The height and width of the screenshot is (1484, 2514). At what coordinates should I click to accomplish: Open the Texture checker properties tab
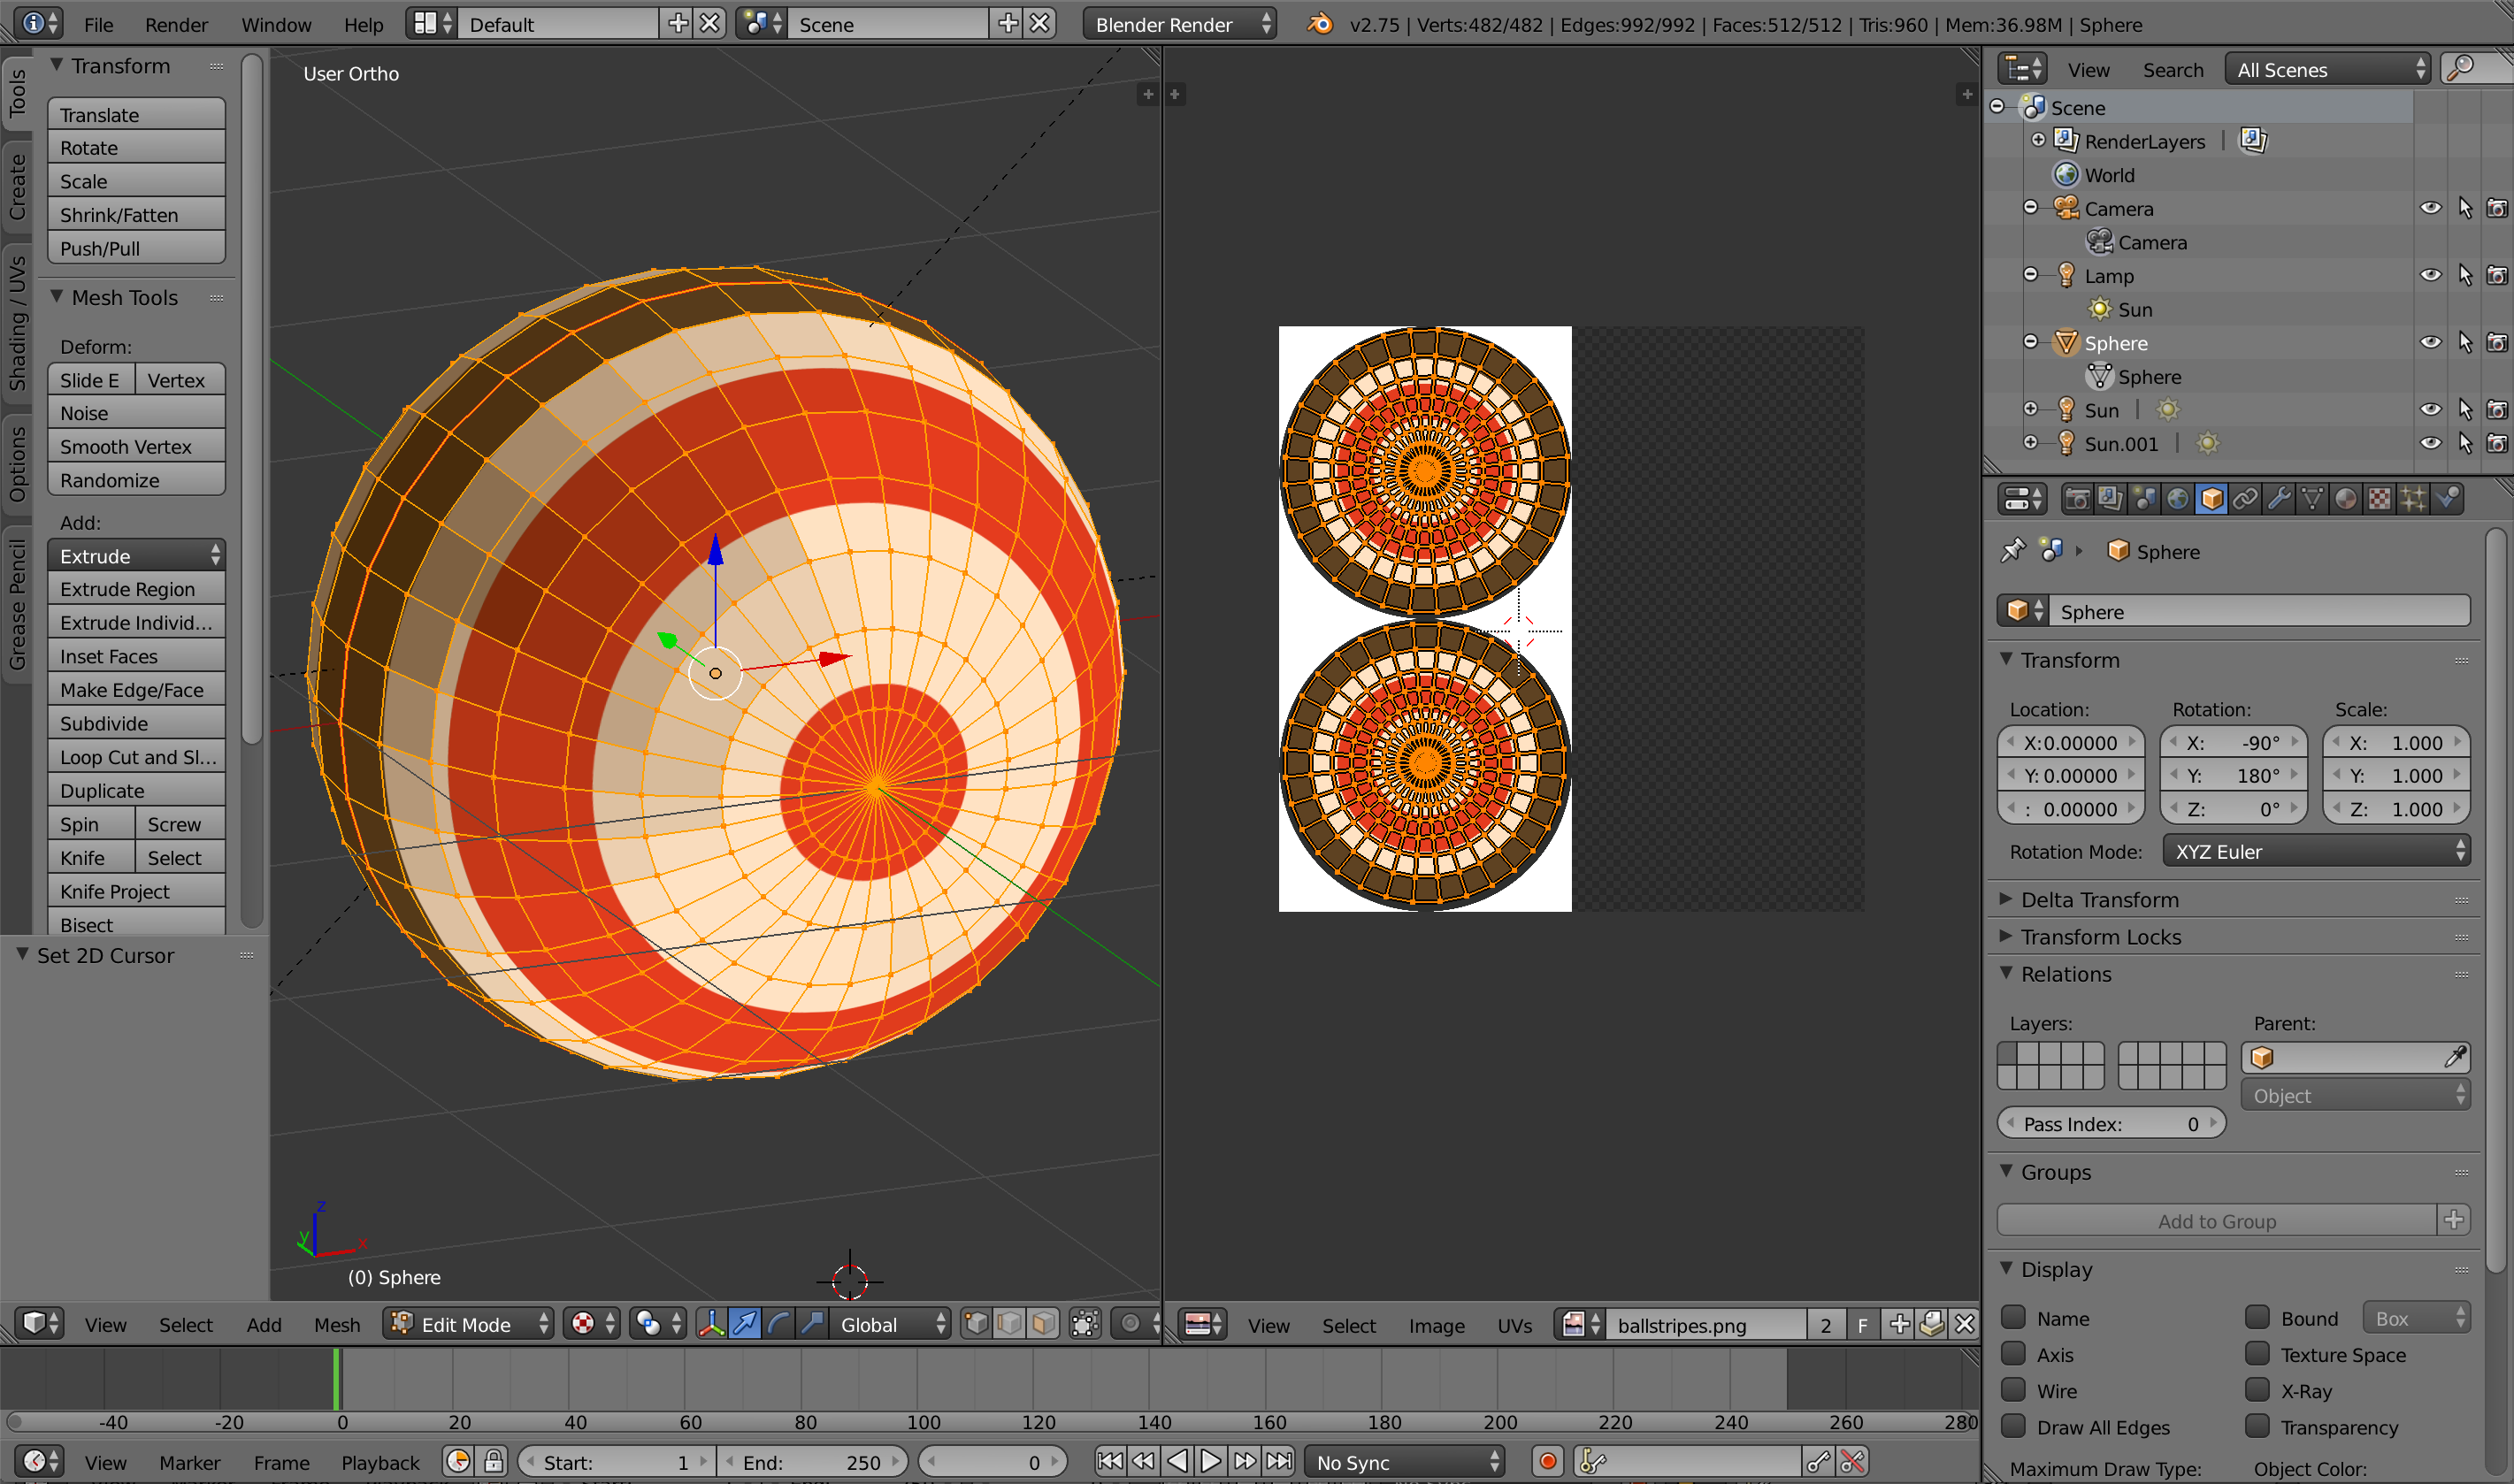(2380, 499)
